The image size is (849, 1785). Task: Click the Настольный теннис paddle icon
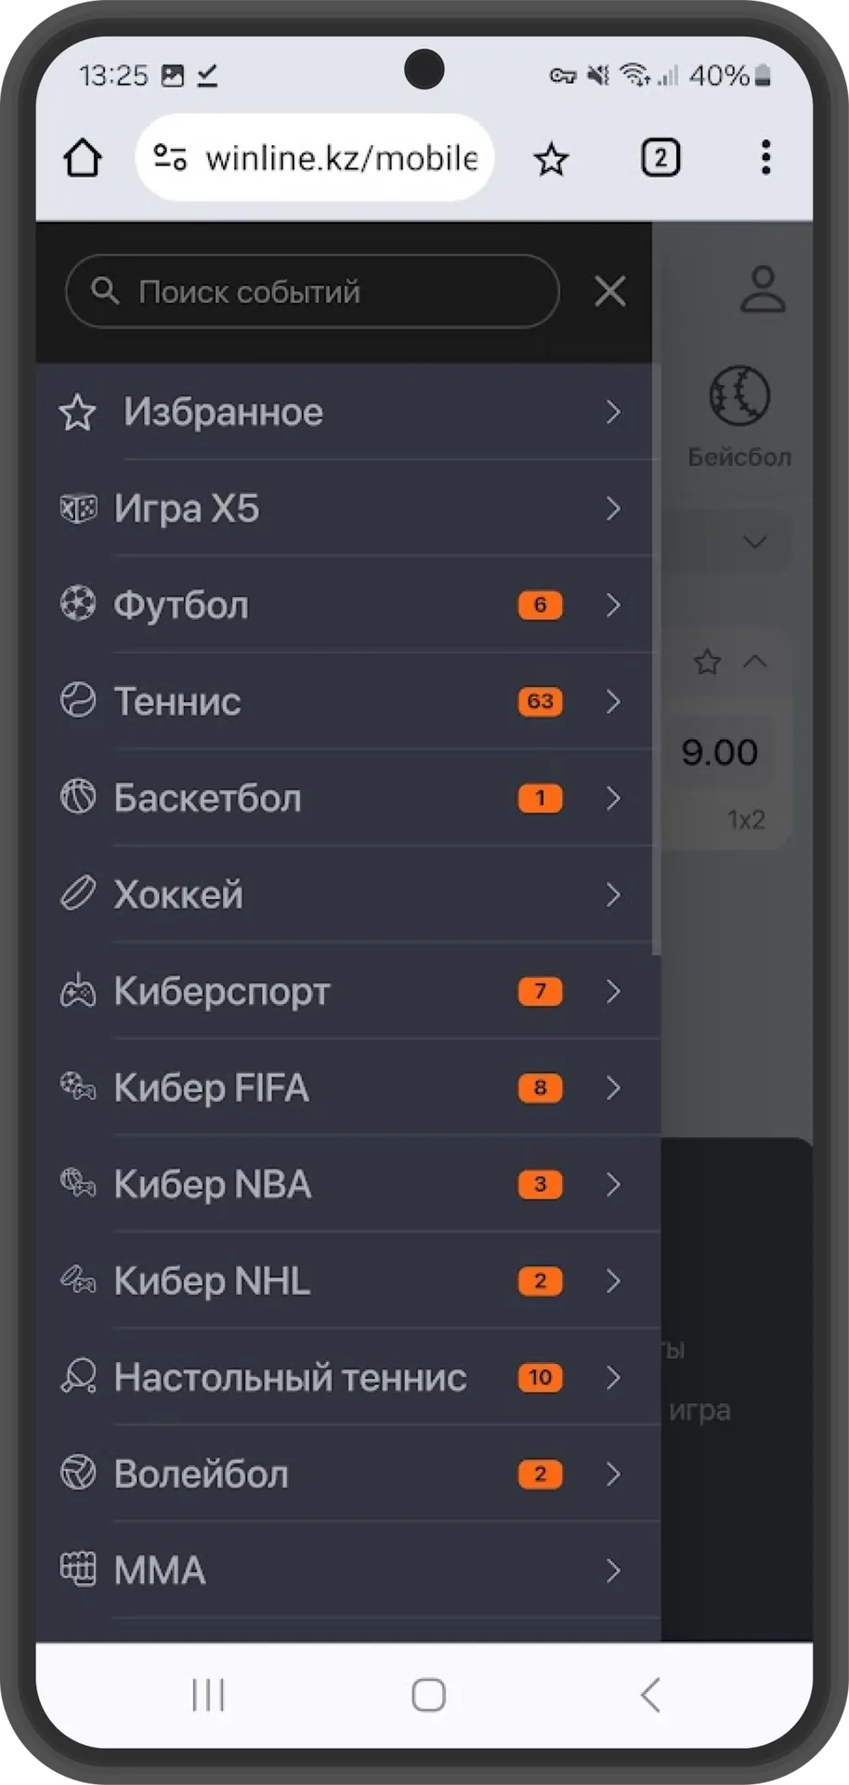click(78, 1377)
